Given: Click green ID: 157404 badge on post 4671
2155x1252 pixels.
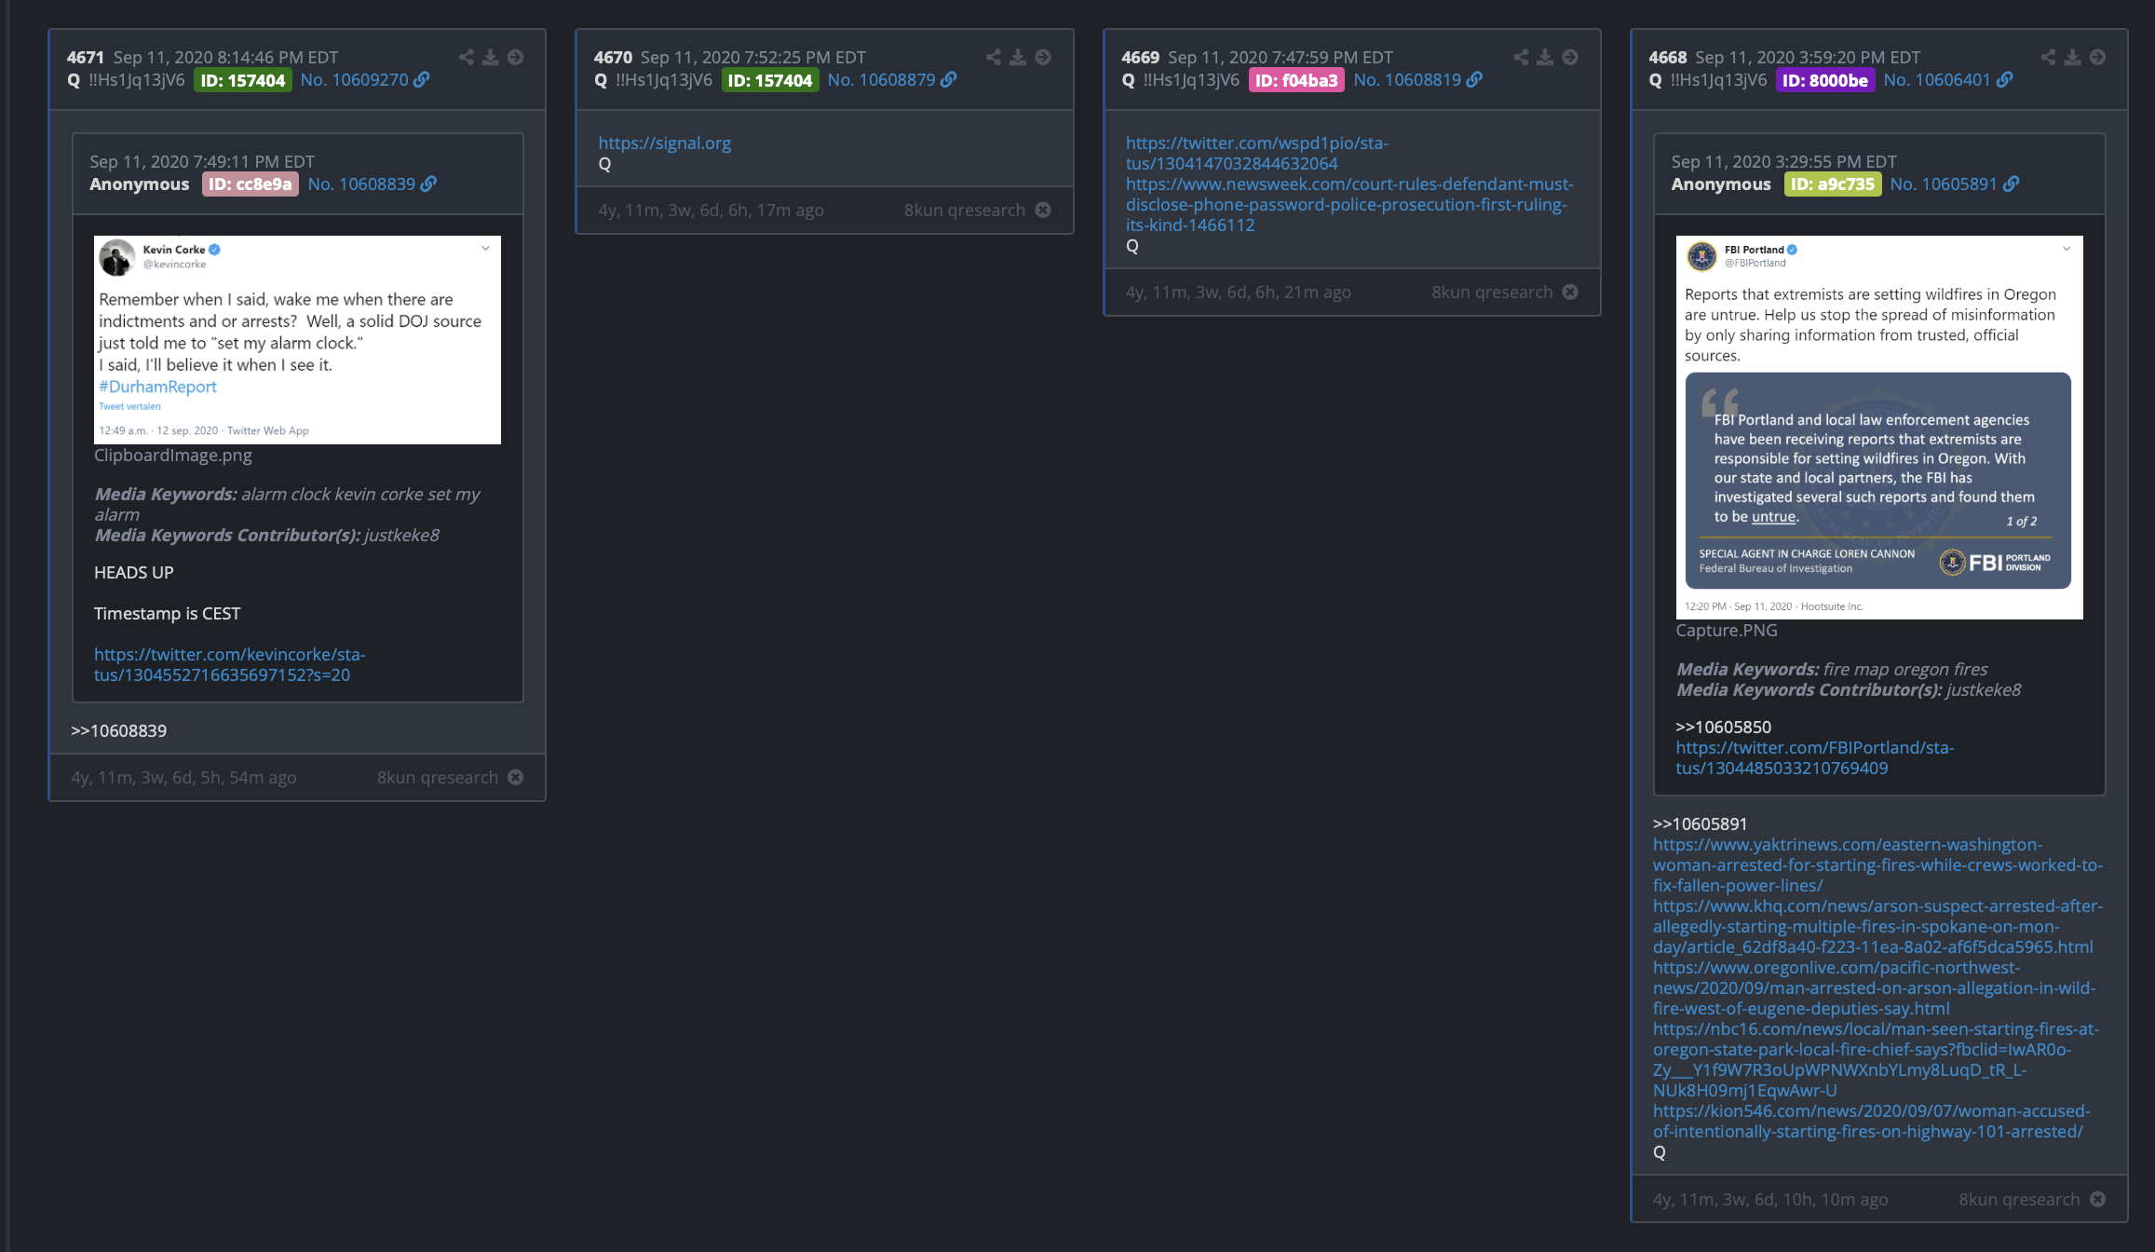Looking at the screenshot, I should pyautogui.click(x=242, y=80).
